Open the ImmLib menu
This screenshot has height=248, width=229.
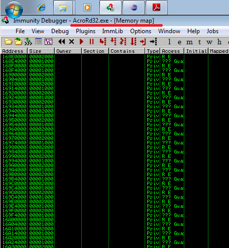click(112, 31)
